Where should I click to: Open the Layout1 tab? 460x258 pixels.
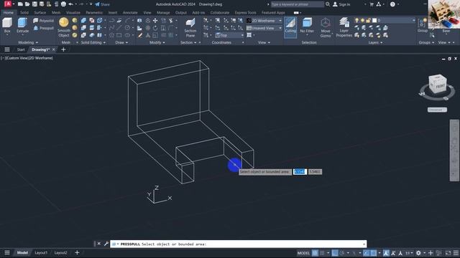point(41,253)
